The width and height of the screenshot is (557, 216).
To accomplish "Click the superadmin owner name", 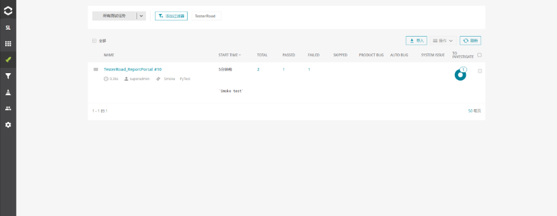I will point(139,79).
